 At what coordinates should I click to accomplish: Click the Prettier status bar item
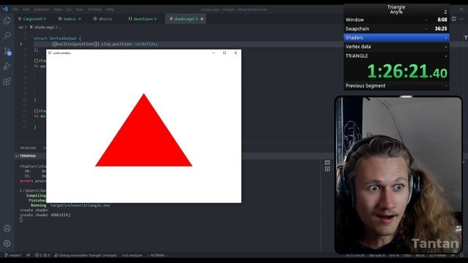[438, 255]
